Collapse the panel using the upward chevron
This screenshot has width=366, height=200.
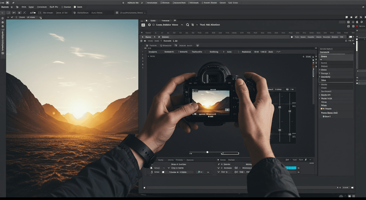(182, 25)
